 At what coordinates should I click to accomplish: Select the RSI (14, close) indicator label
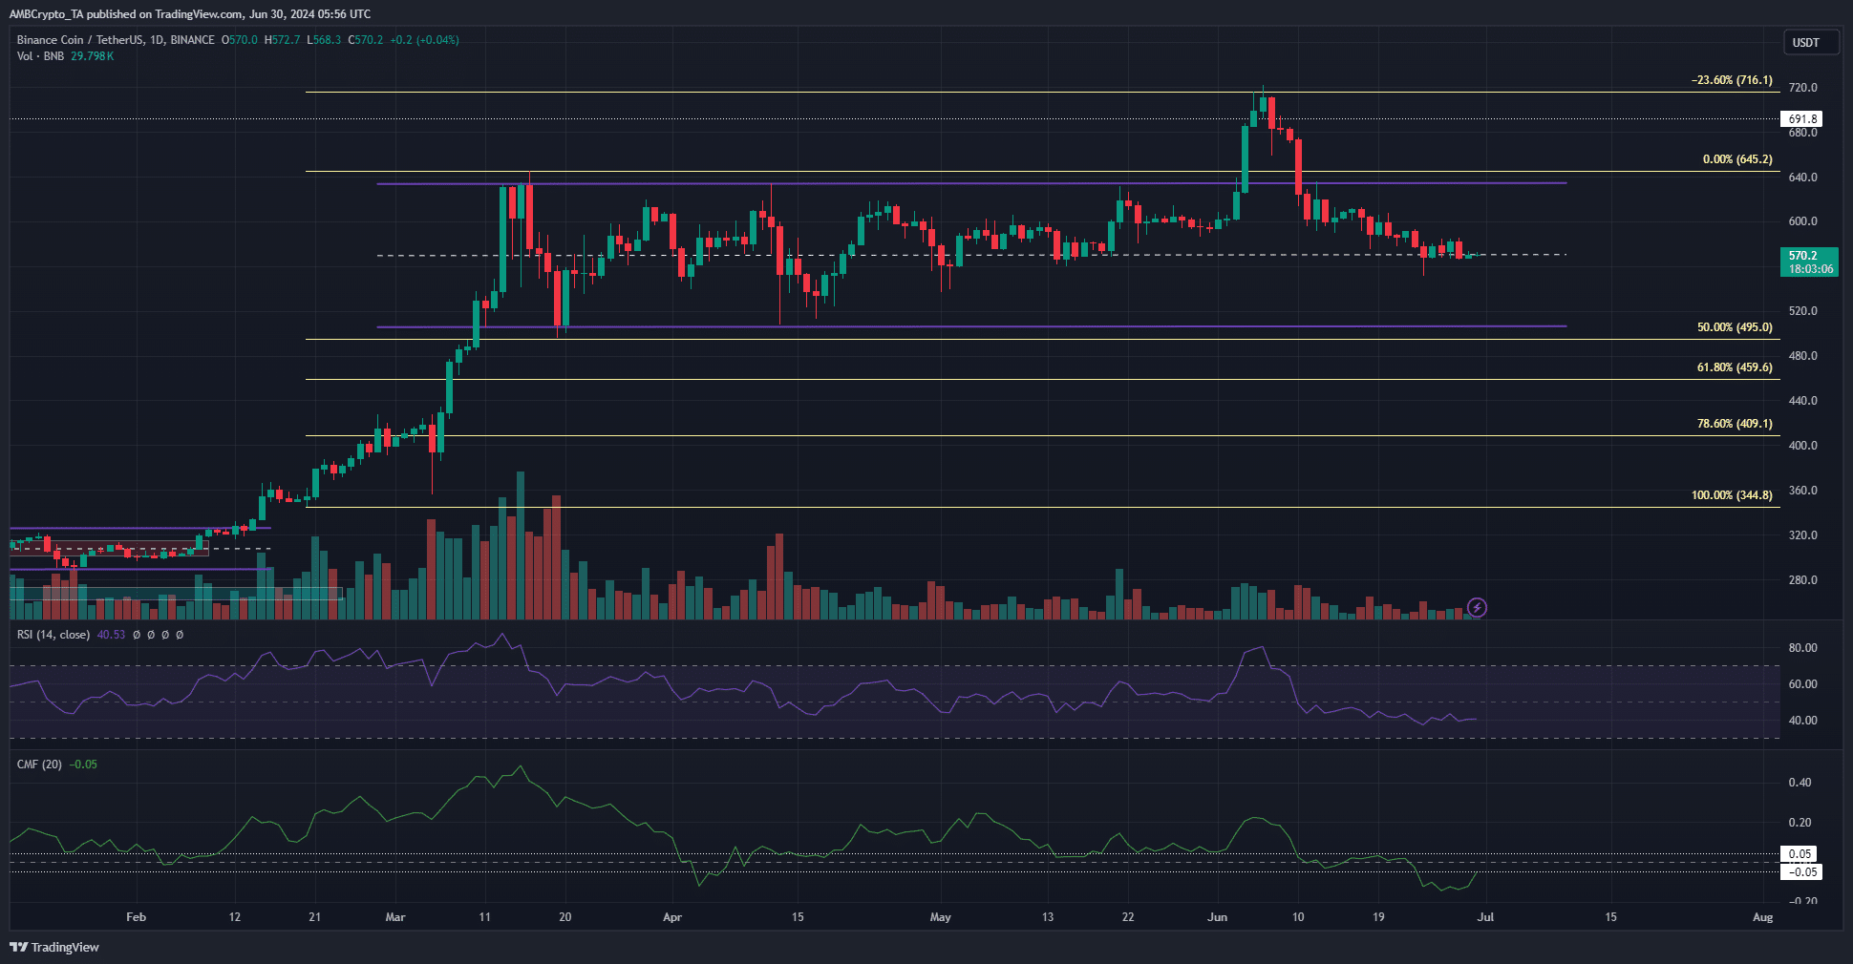(53, 635)
